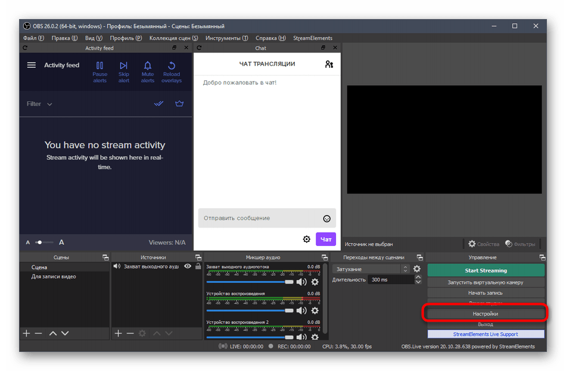Open the Затухание transition dropdown

[x=371, y=269]
